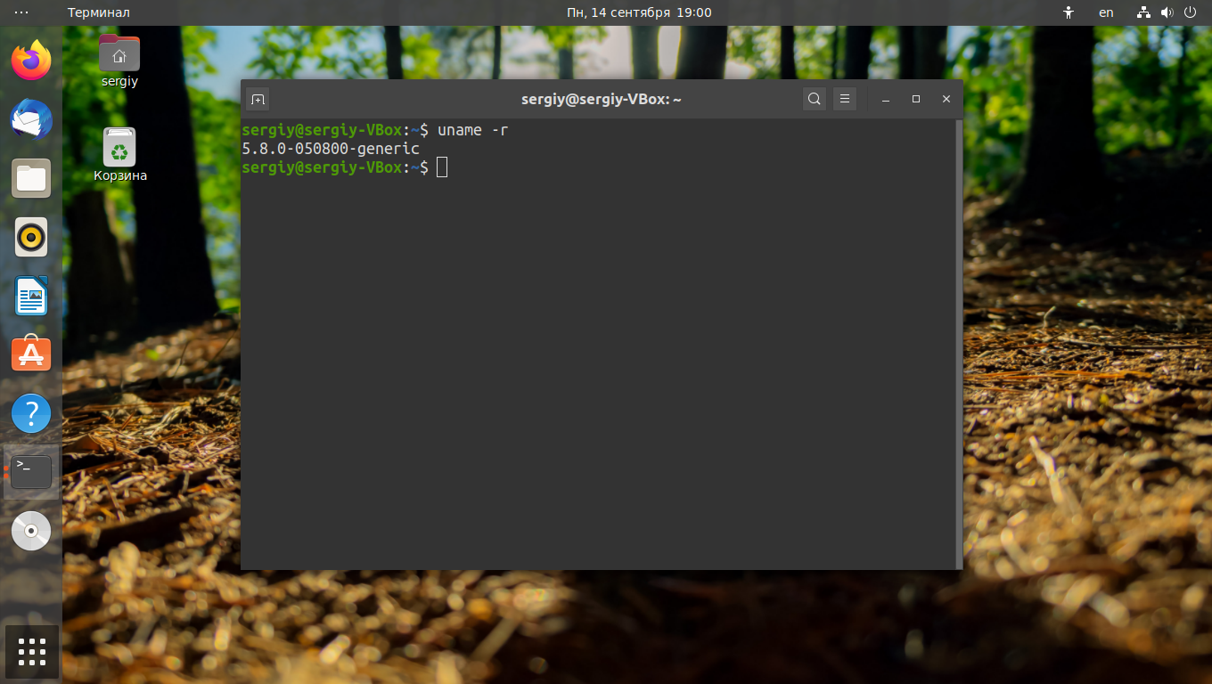Launch Rhythmbox music player

point(31,237)
